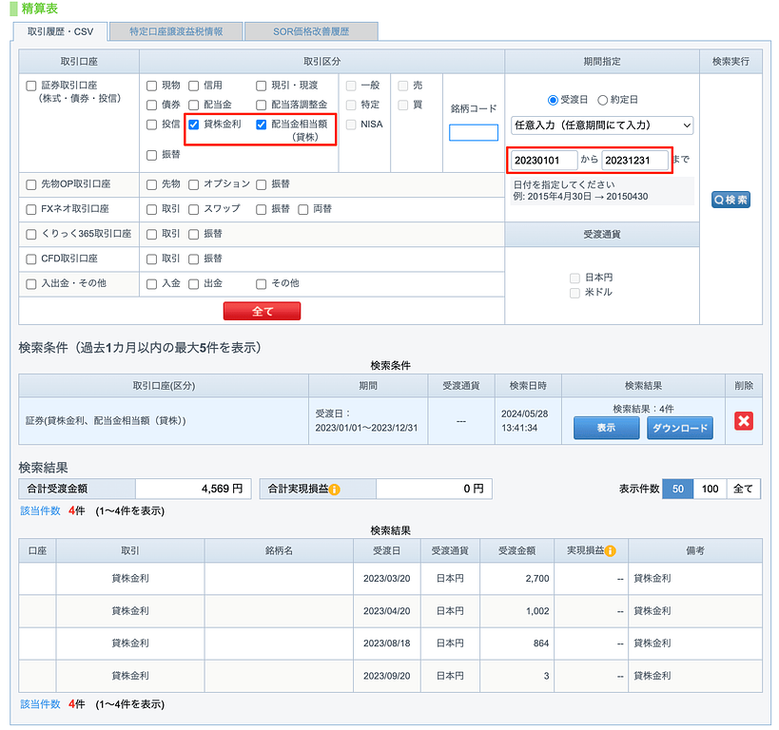Uncheck 配当金相当額（貸株） checkbox
This screenshot has width=779, height=730.
tap(262, 125)
